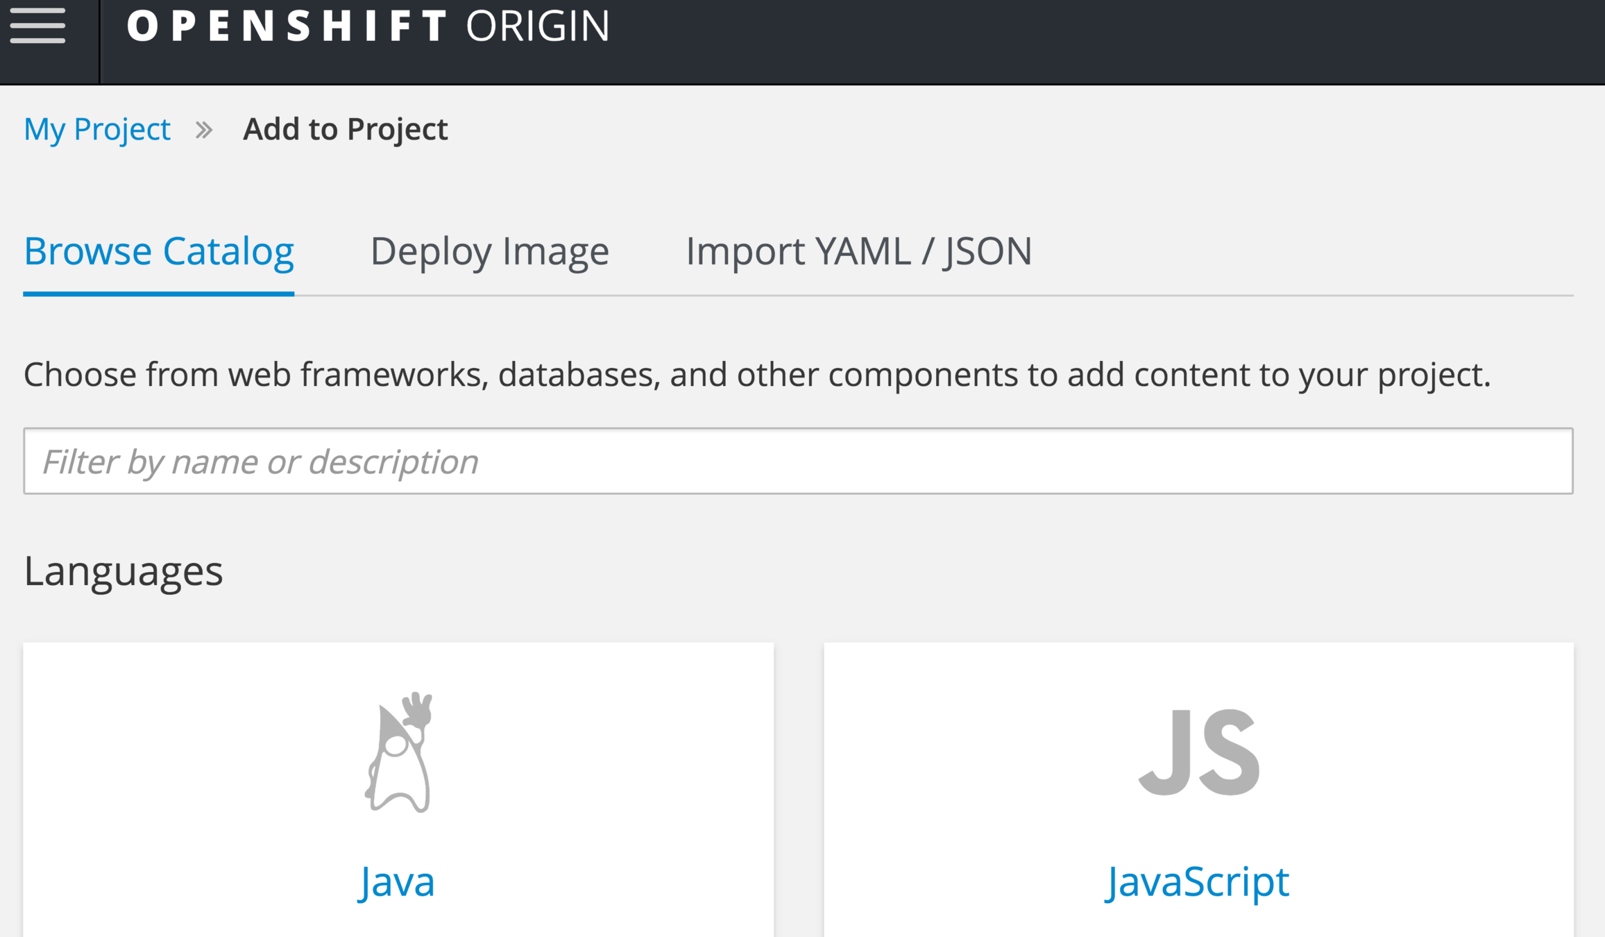Screen dimensions: 1605x937
Task: Open the JavaScript language link
Action: (x=1198, y=881)
